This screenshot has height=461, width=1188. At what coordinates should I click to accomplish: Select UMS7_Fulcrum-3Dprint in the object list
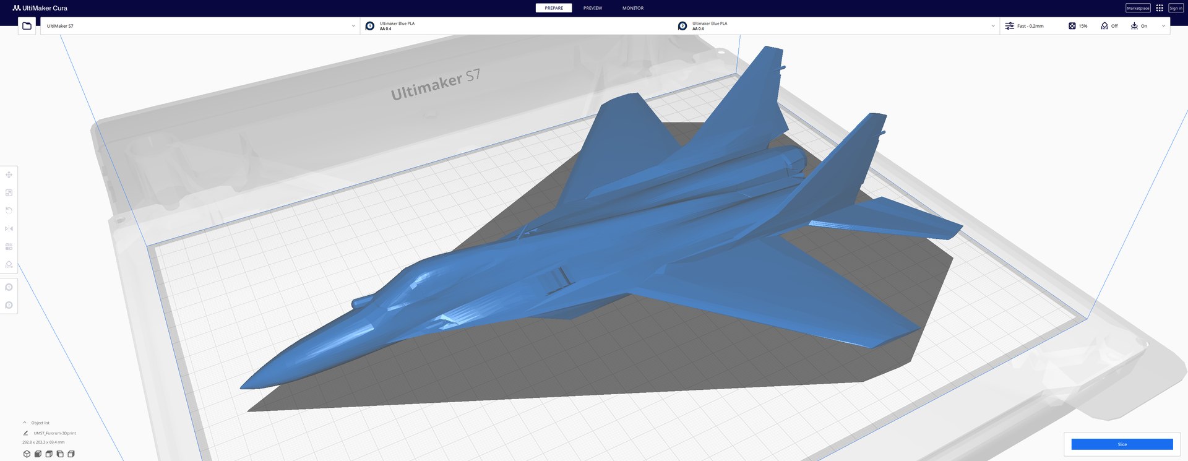(x=54, y=433)
